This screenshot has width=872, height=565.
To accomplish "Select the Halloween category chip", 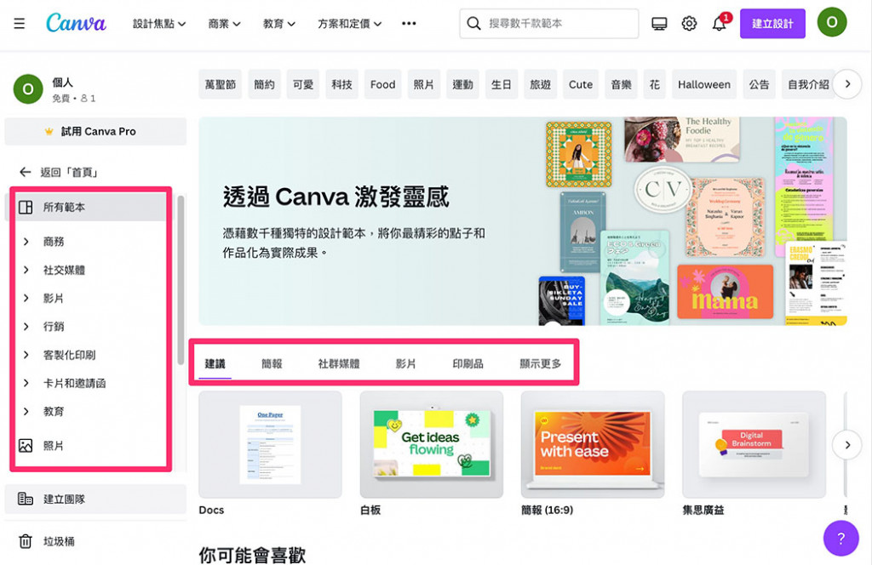I will (x=704, y=84).
